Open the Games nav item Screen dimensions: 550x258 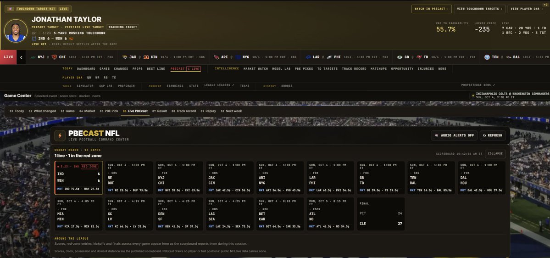click(x=105, y=69)
